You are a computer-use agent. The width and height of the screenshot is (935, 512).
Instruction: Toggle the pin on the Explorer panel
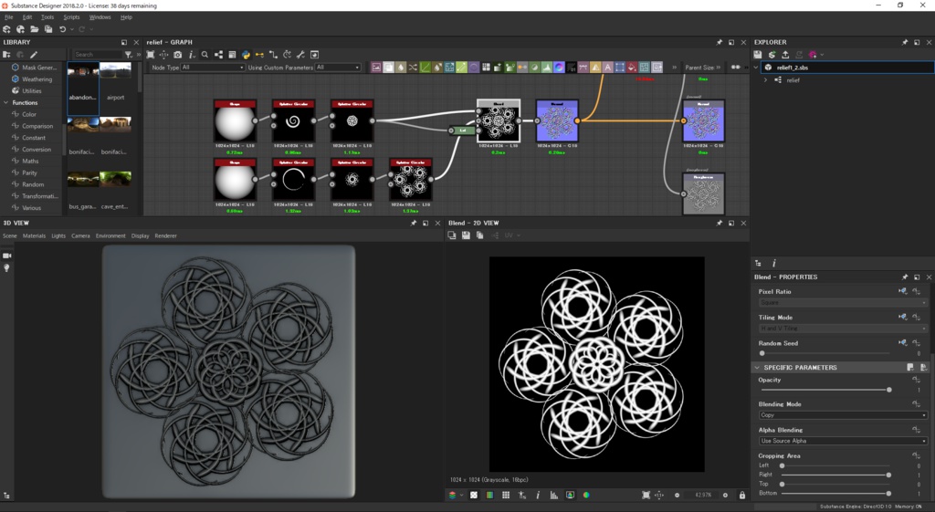tap(905, 42)
